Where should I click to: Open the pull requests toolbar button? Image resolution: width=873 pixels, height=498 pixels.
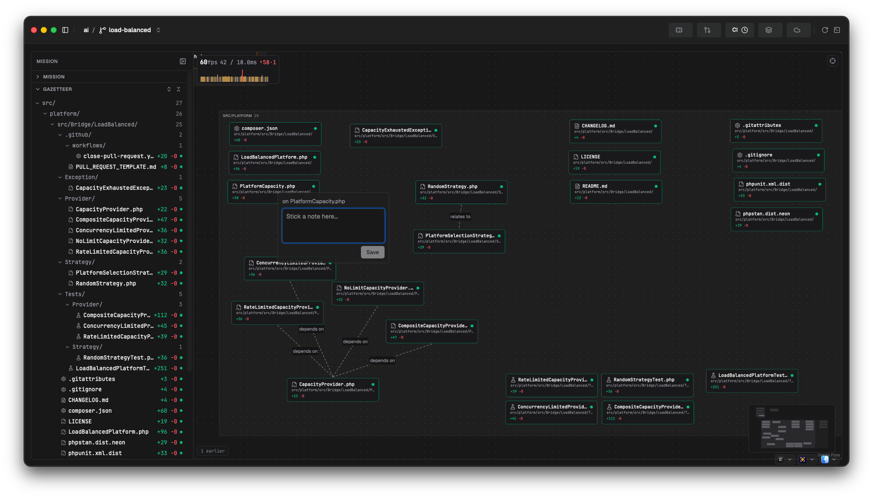708,30
